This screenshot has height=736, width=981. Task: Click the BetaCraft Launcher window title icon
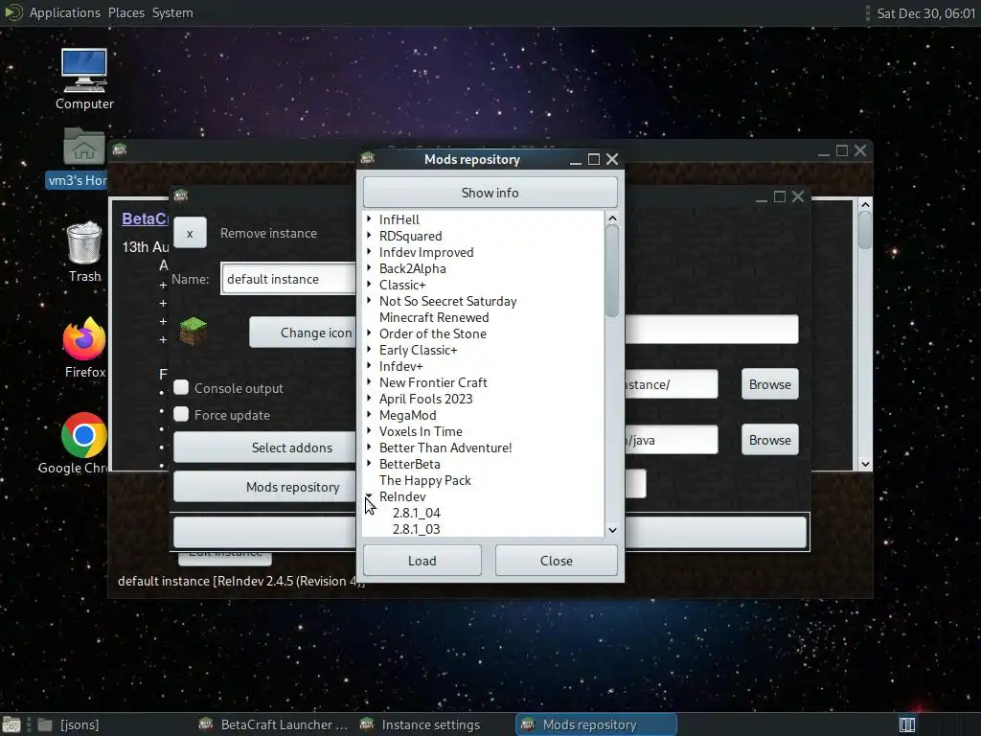120,150
